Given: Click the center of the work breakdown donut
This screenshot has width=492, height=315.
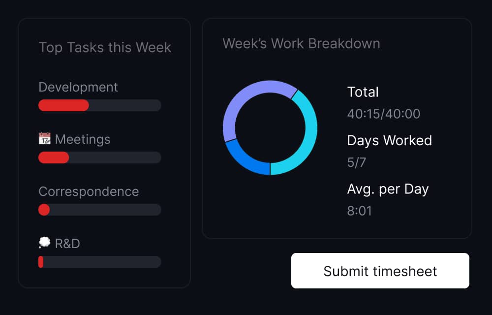Looking at the screenshot, I should [271, 128].
